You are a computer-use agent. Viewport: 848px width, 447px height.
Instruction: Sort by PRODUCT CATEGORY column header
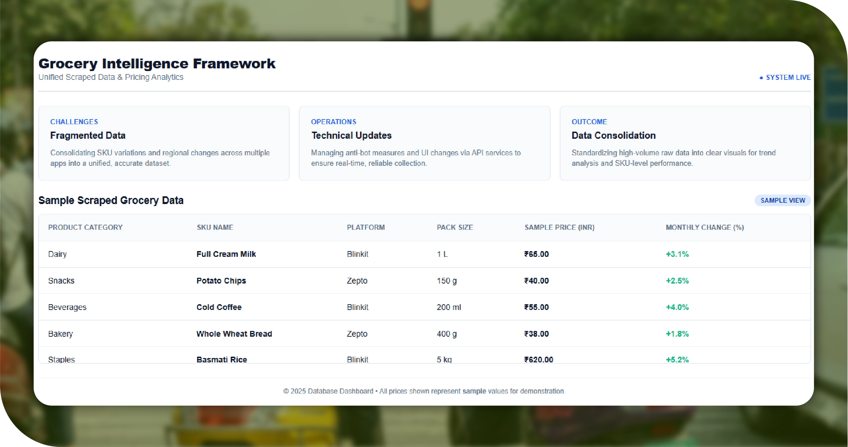coord(85,227)
